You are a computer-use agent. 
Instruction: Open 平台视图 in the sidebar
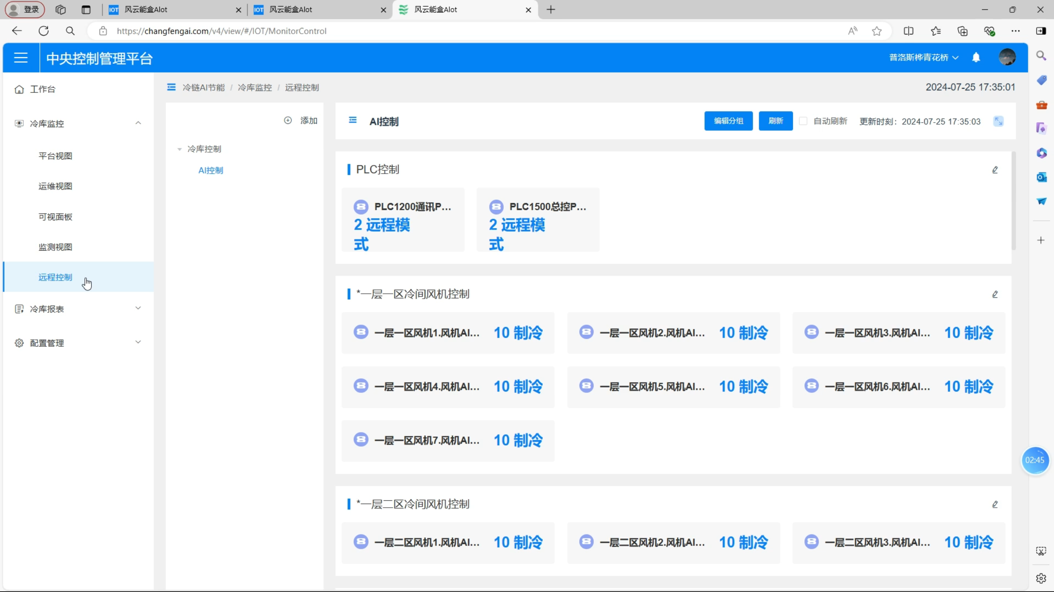56,156
